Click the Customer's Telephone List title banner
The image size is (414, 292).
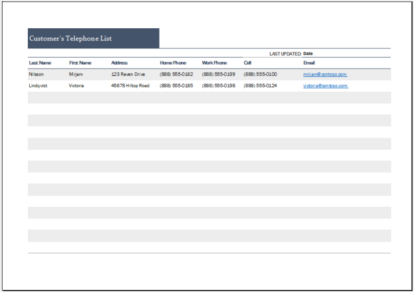tap(93, 38)
